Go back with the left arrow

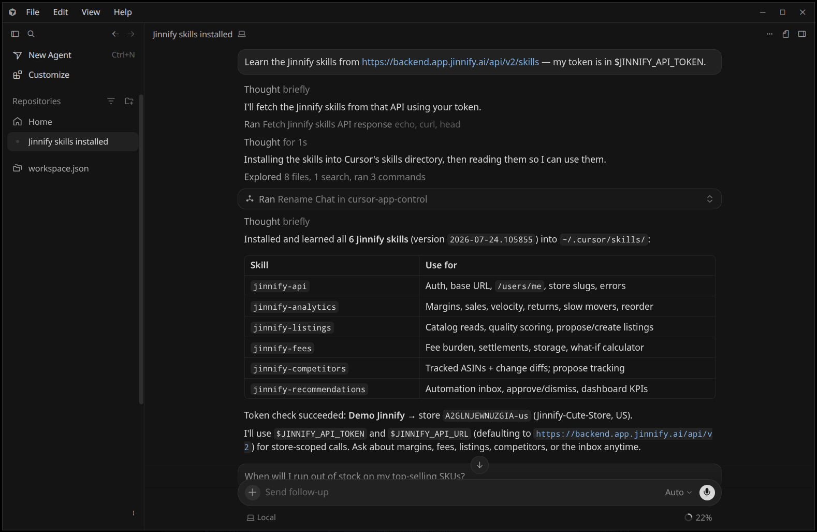click(115, 34)
